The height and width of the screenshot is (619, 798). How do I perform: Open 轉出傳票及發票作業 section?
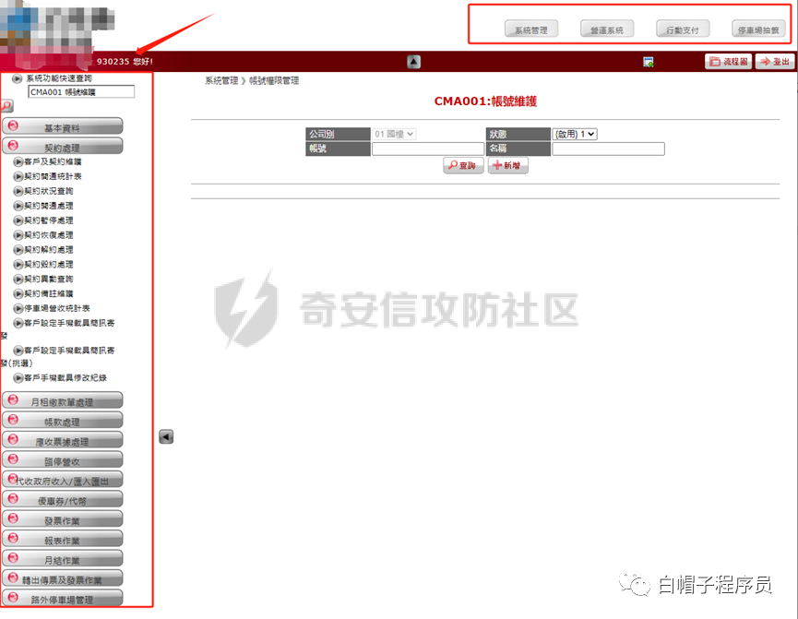[x=62, y=578]
